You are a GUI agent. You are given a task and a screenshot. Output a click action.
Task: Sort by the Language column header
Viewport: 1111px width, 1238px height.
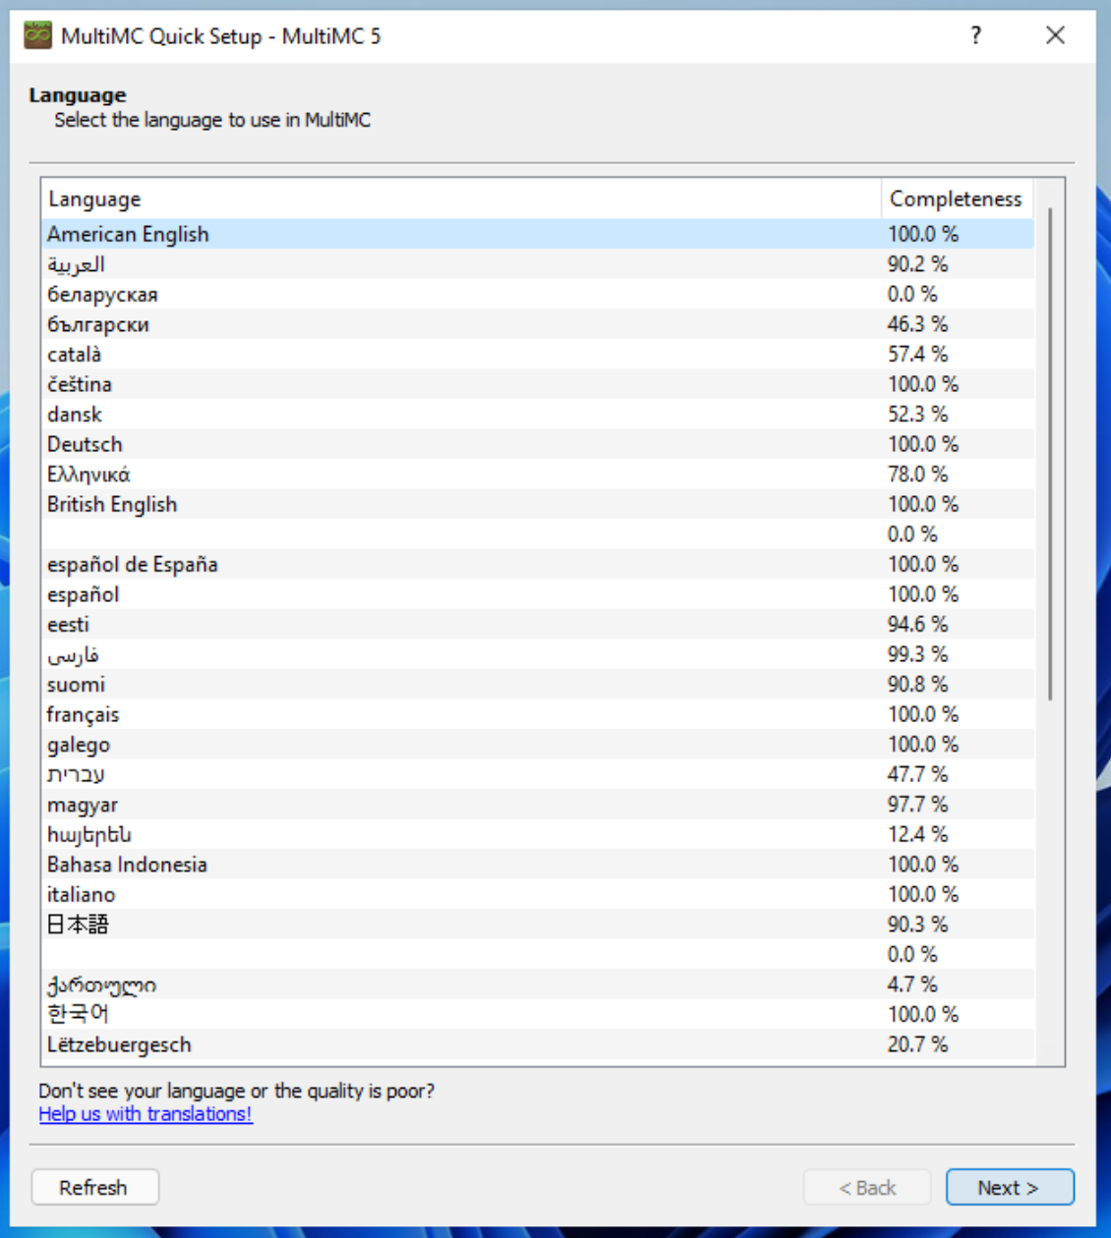[x=94, y=198]
